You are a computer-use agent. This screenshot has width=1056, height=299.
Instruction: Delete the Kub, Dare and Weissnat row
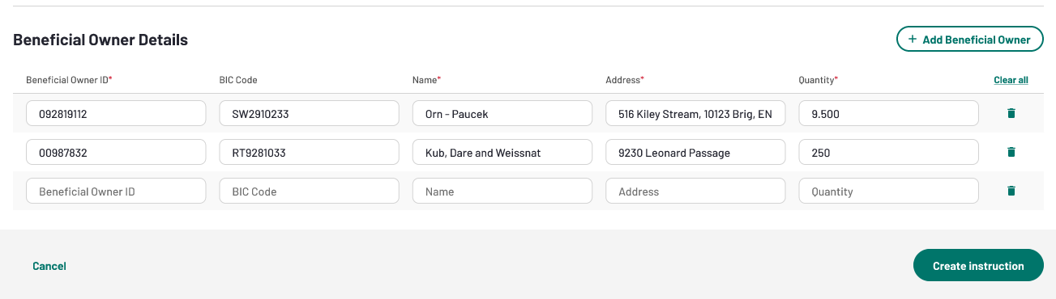point(1011,152)
